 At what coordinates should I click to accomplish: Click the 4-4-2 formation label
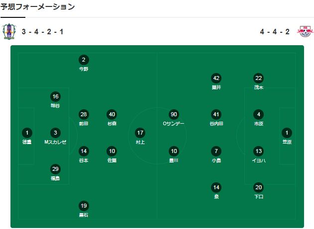pos(275,32)
